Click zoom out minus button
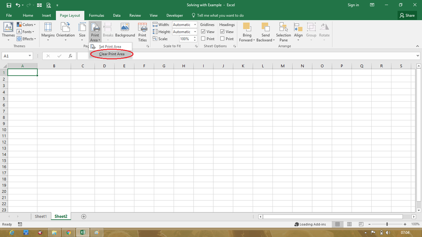 click(x=370, y=224)
